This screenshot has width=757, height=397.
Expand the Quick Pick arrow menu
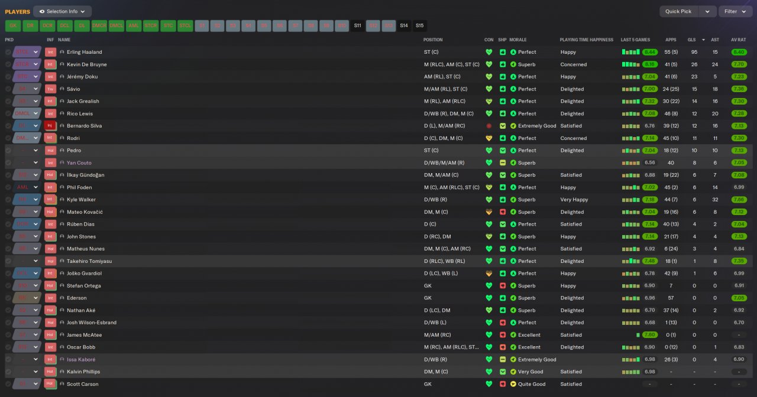coord(707,11)
